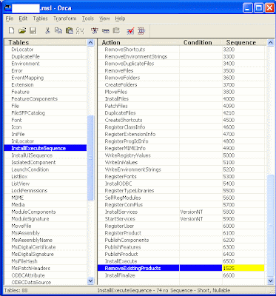Click the Tables list scroll-down arrow

pos(91,280)
